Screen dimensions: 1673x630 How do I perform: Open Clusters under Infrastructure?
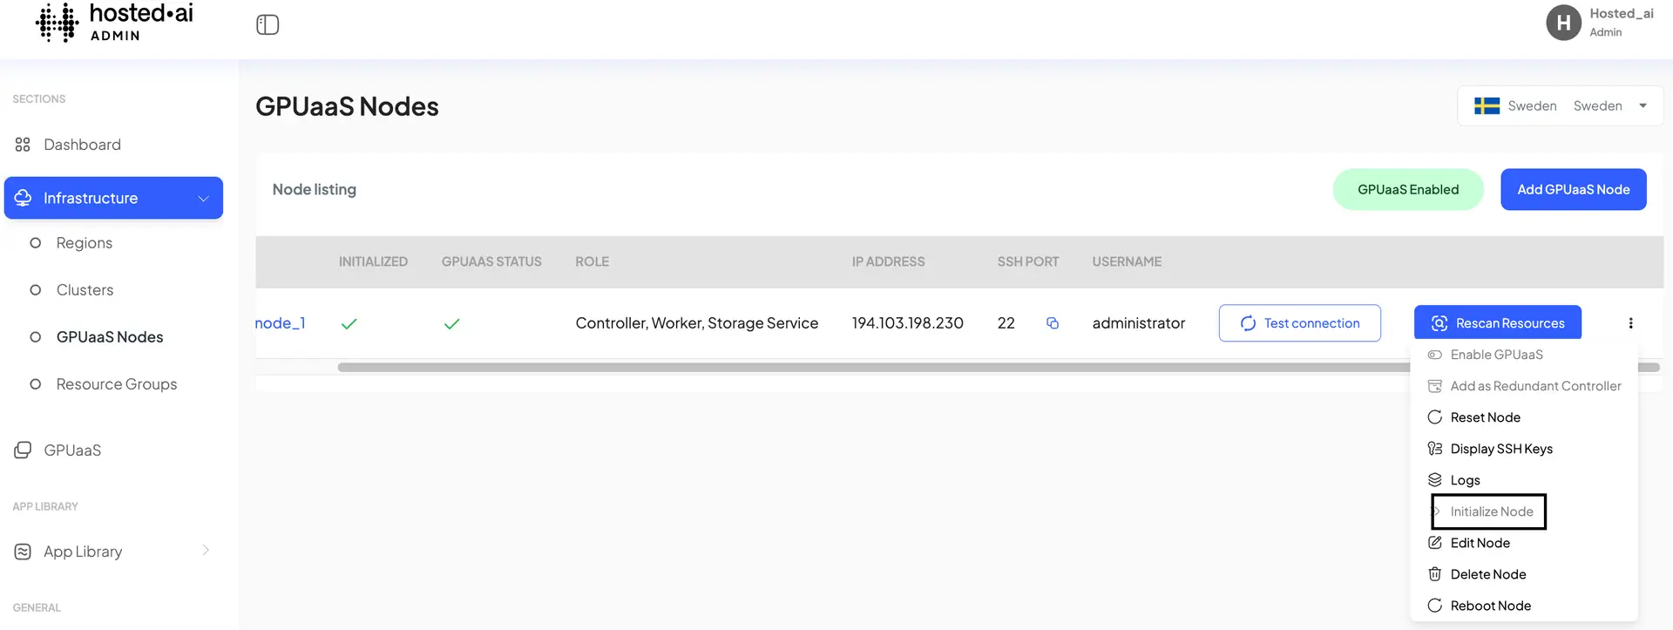[x=85, y=290]
